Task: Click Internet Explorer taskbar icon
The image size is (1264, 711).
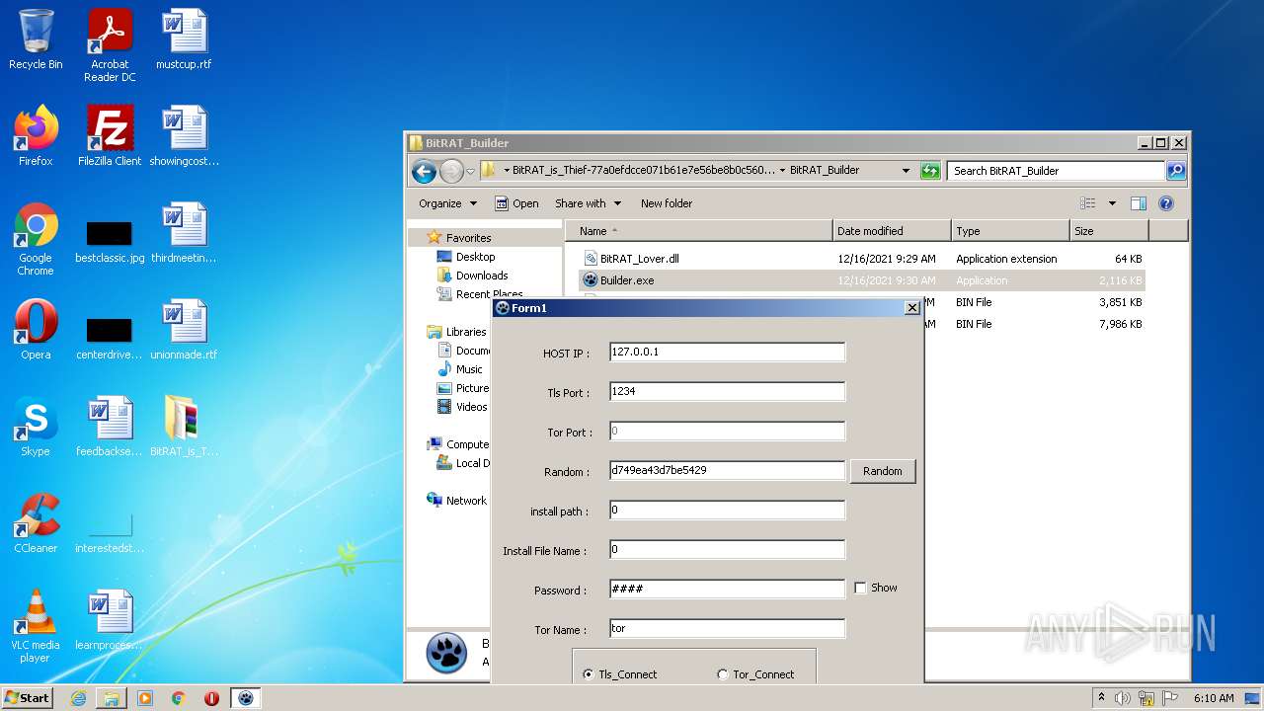Action: [78, 698]
